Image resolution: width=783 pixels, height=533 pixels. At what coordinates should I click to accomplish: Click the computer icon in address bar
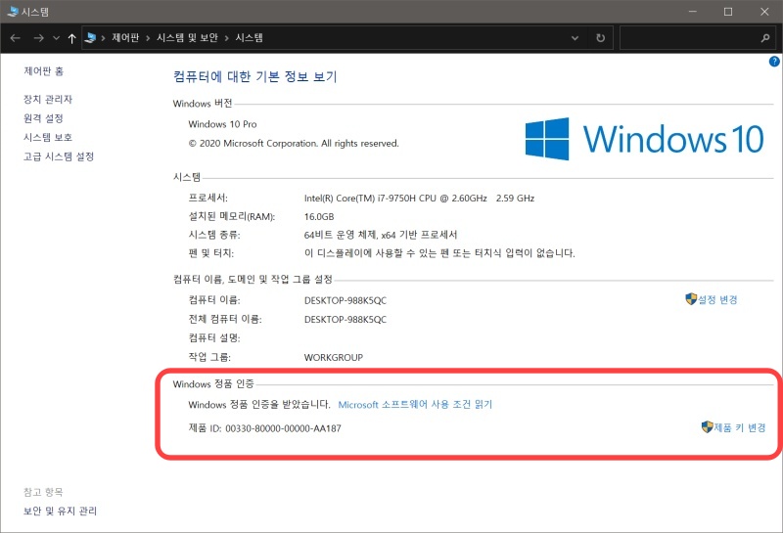pyautogui.click(x=90, y=37)
